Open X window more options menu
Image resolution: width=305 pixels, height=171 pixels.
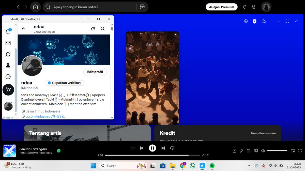pyautogui.click(x=79, y=19)
